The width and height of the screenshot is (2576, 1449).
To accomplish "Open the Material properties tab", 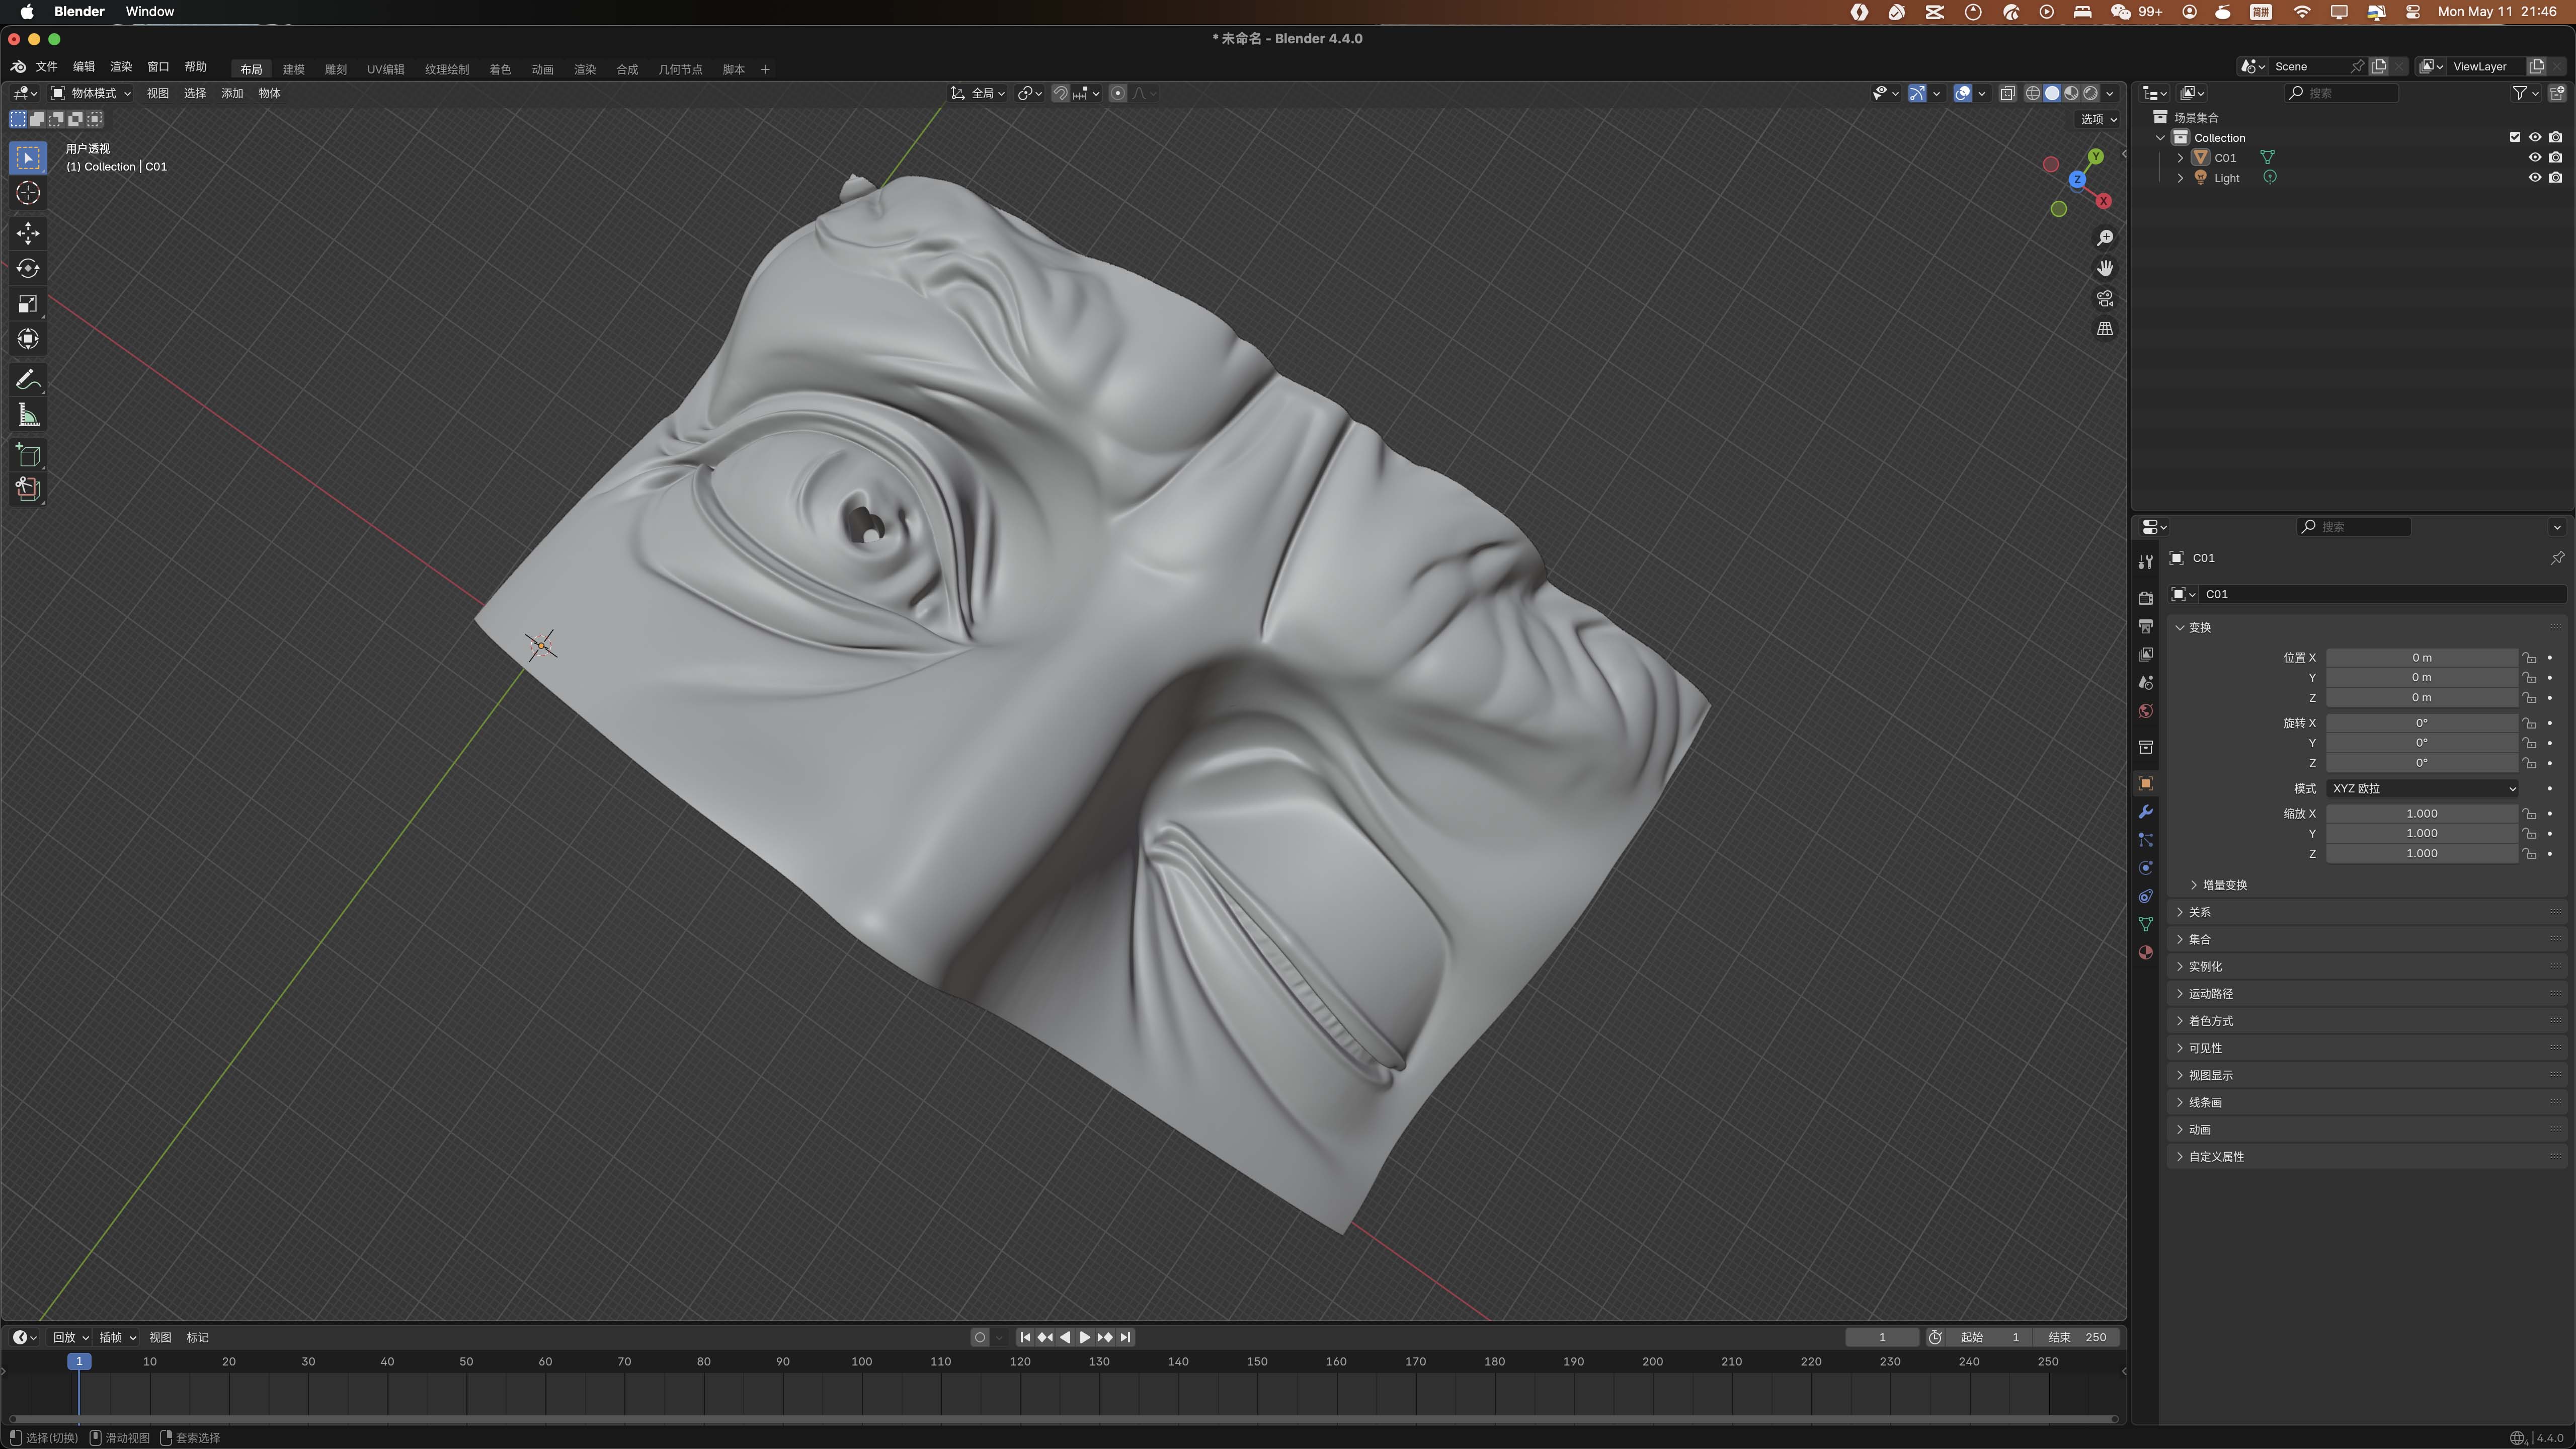I will coord(2145,952).
